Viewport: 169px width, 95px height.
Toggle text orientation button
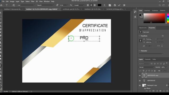pyautogui.click(x=13, y=5)
